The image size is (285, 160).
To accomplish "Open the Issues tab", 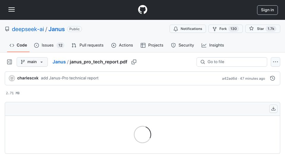I will coord(49,45).
